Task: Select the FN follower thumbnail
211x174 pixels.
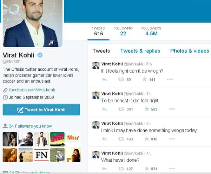Action: tap(42, 155)
